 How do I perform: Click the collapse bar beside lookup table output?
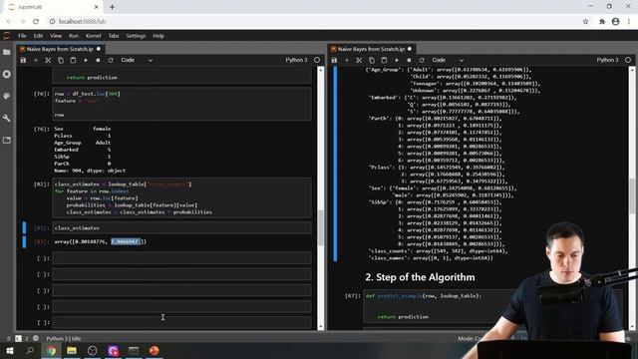click(x=335, y=164)
